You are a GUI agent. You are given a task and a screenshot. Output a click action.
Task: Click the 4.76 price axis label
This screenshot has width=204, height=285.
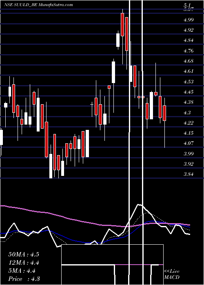tap(188, 51)
